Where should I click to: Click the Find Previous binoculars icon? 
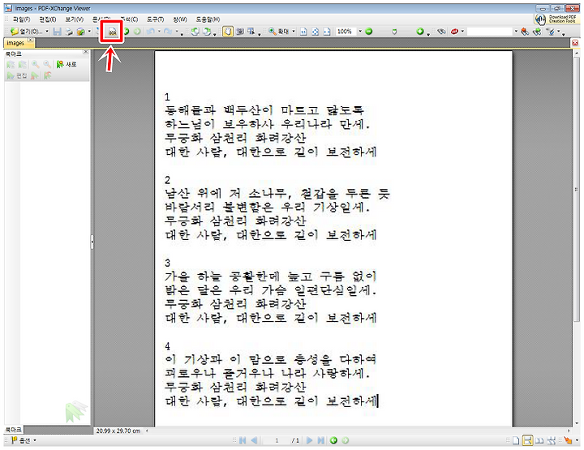[525, 32]
